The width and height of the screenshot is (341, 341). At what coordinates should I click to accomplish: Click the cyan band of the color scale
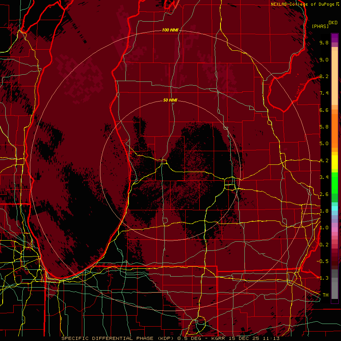pyautogui.click(x=335, y=208)
